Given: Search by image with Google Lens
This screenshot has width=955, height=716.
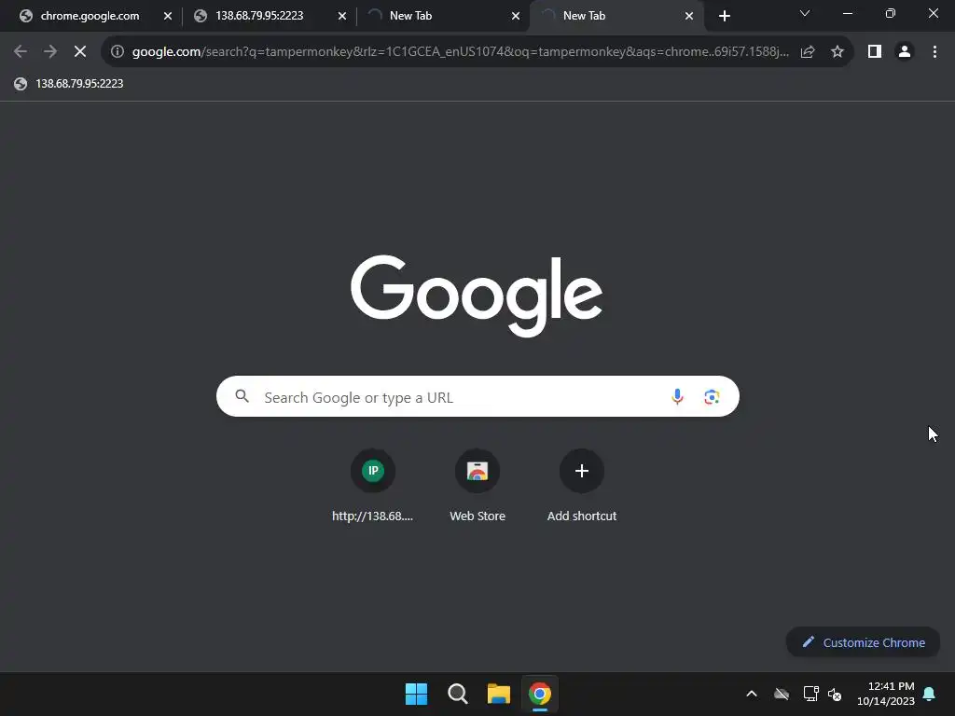Looking at the screenshot, I should pyautogui.click(x=712, y=397).
